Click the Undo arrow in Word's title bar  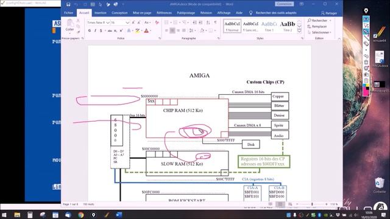pos(76,4)
